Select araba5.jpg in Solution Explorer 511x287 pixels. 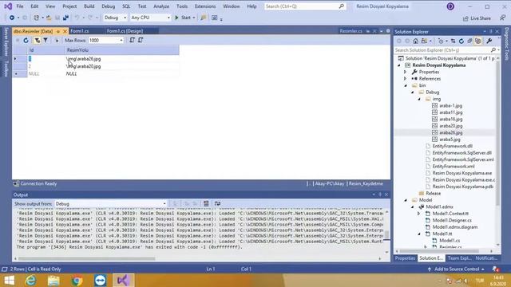(x=450, y=140)
